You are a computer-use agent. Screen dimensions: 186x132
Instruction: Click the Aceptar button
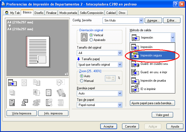click(109, 126)
